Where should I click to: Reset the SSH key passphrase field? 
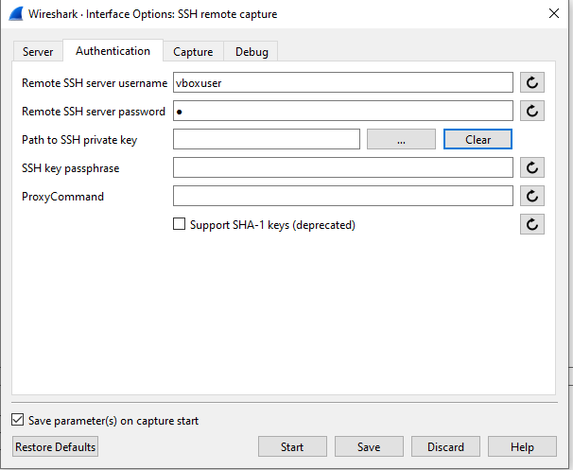[533, 167]
